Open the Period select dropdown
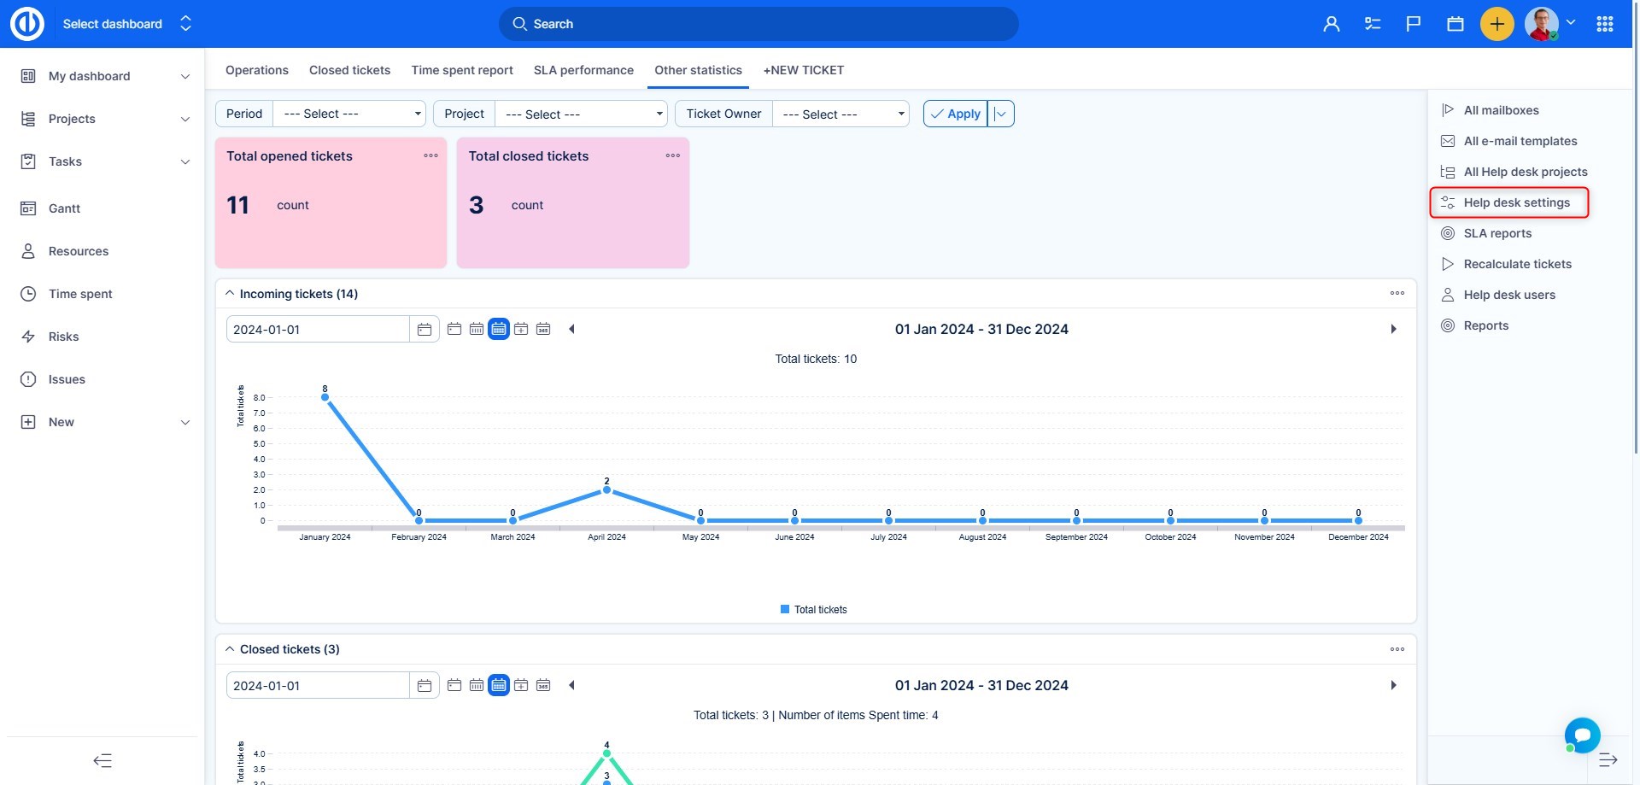Viewport: 1640px width, 785px height. click(x=348, y=114)
